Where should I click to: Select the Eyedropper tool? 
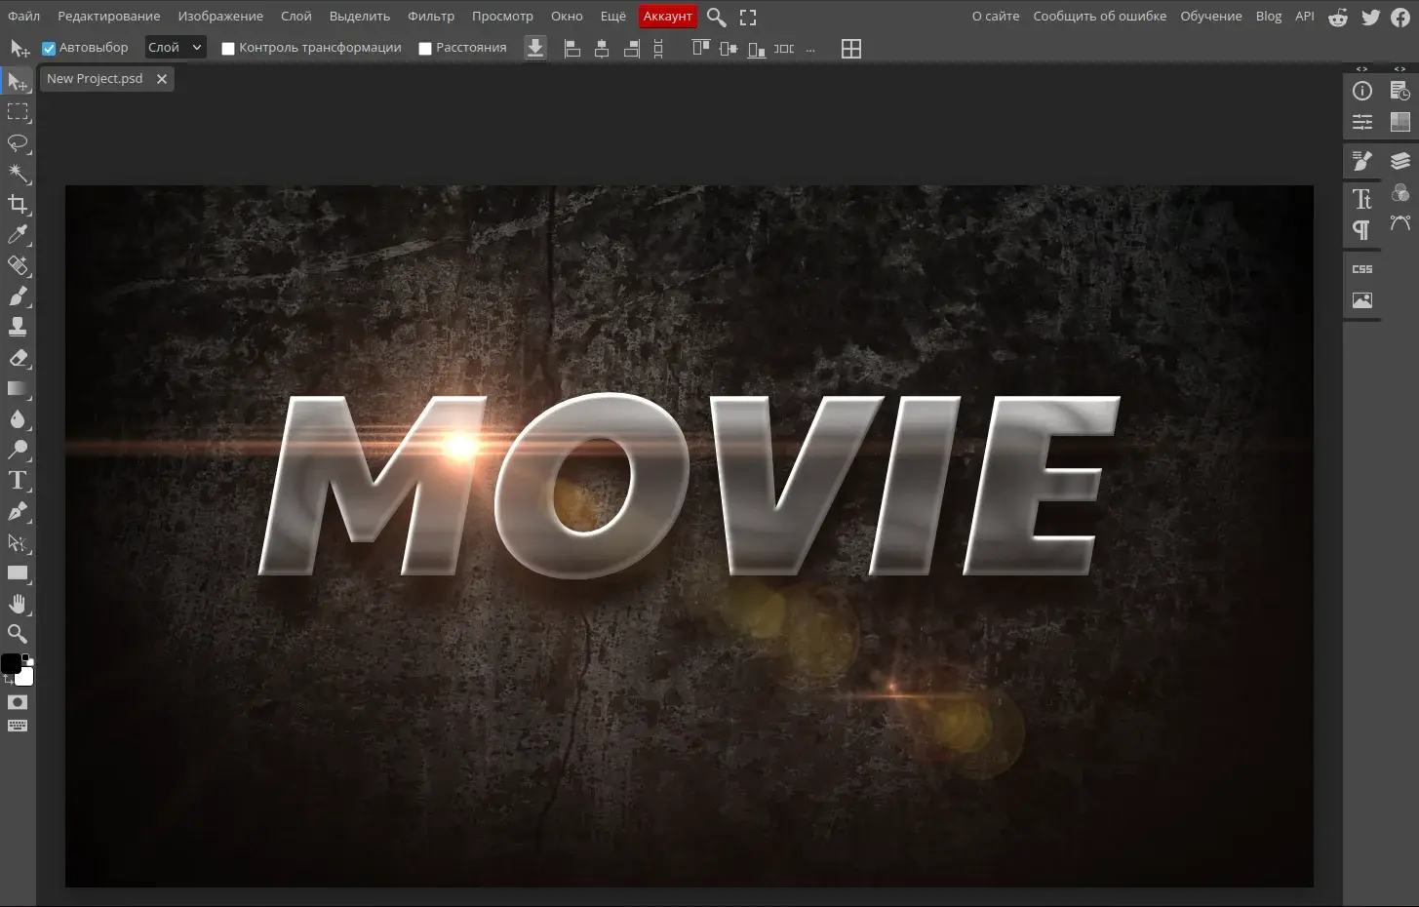18,235
